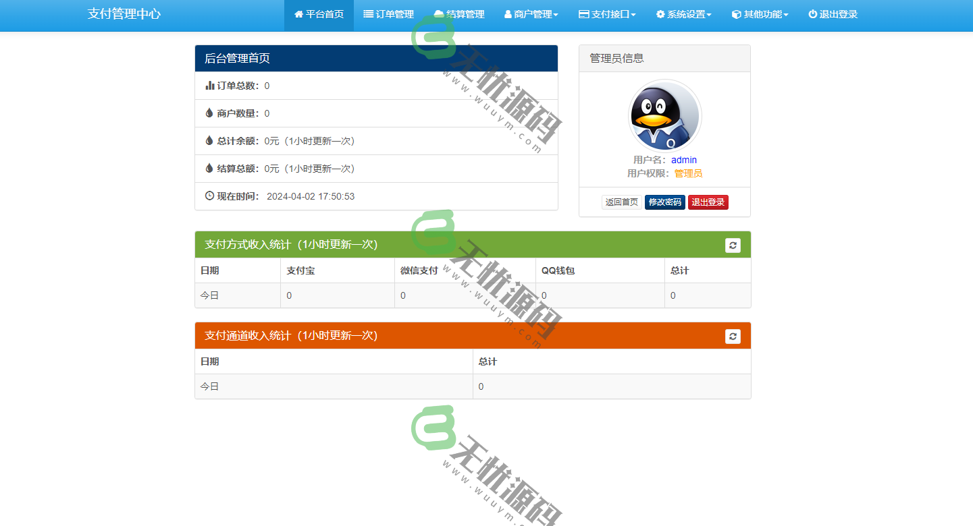973x526 pixels.
Task: Switch to the 订单管理 menu item
Action: (x=388, y=13)
